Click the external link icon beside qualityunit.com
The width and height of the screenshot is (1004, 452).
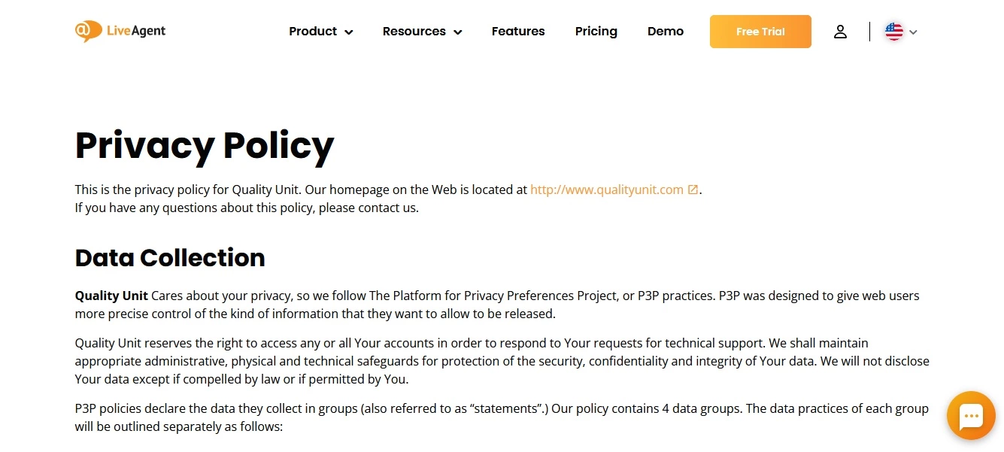(x=691, y=189)
